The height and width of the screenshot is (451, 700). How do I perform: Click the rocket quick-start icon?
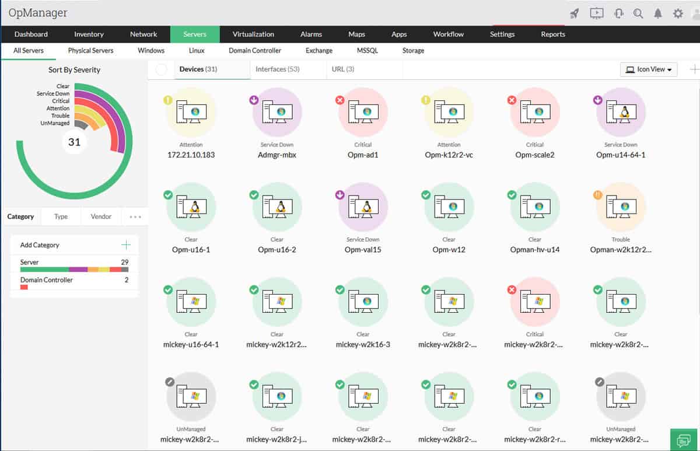pyautogui.click(x=575, y=13)
